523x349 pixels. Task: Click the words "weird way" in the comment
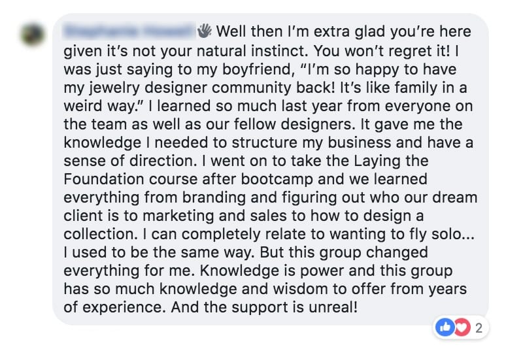coord(99,107)
